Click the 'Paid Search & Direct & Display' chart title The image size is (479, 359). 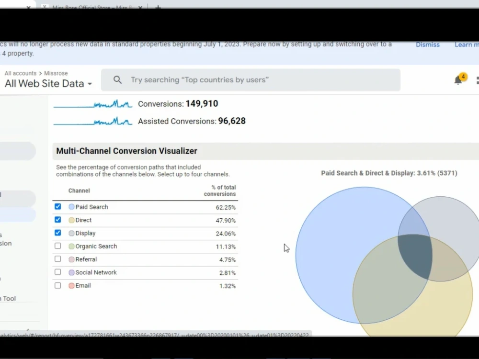click(x=389, y=173)
